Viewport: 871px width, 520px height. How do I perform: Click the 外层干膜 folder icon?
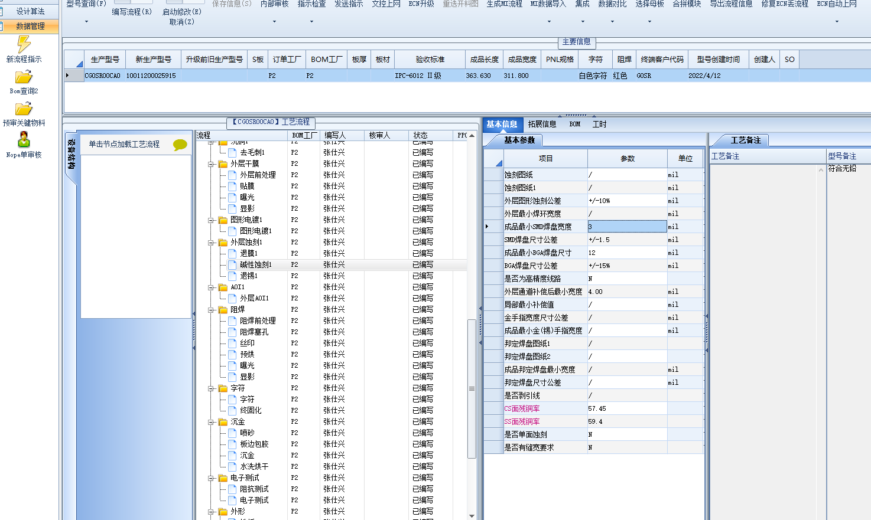223,163
